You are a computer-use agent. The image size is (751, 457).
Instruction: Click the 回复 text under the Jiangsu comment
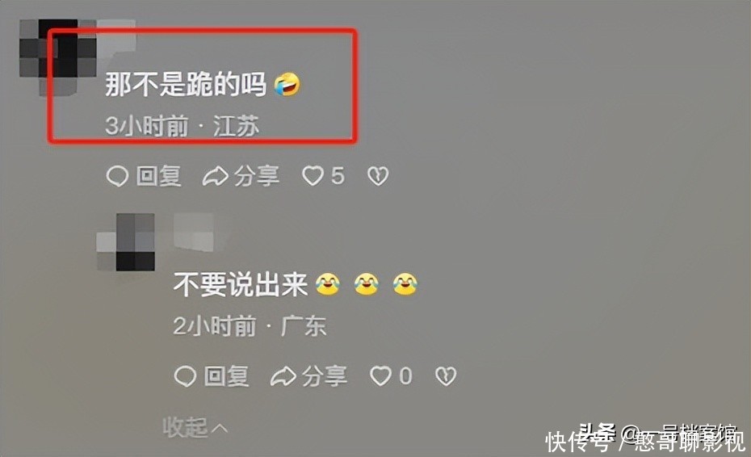pyautogui.click(x=158, y=176)
